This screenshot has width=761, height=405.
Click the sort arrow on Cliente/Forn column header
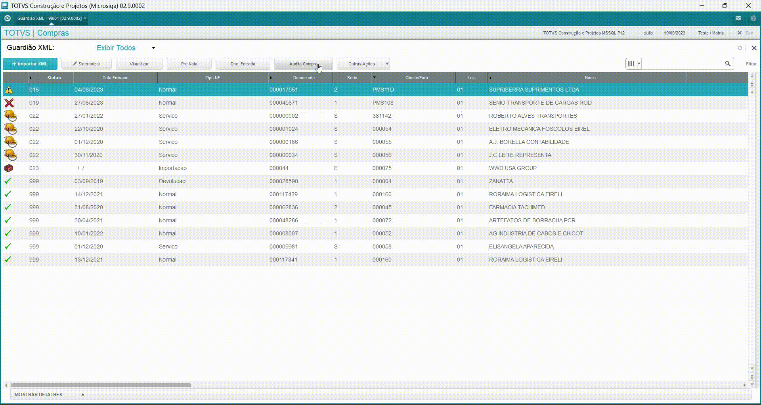tap(374, 77)
